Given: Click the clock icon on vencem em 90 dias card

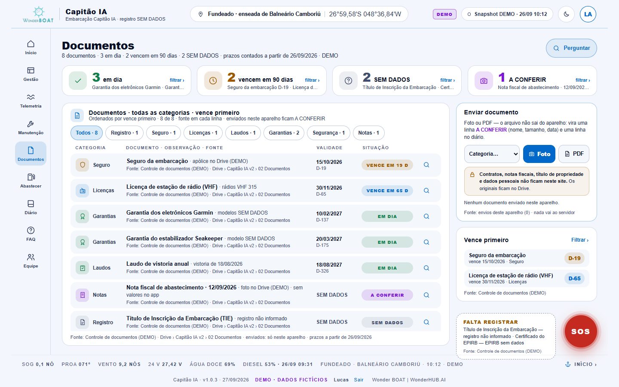Looking at the screenshot, I should pyautogui.click(x=213, y=80).
